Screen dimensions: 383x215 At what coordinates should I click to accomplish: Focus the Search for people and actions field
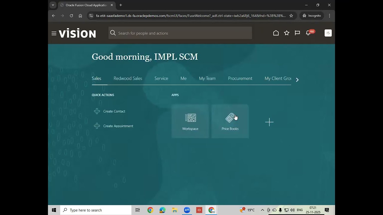click(180, 33)
